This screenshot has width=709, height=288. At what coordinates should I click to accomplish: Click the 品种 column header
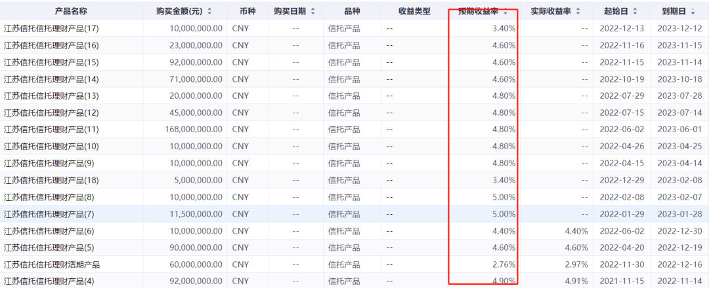[353, 11]
